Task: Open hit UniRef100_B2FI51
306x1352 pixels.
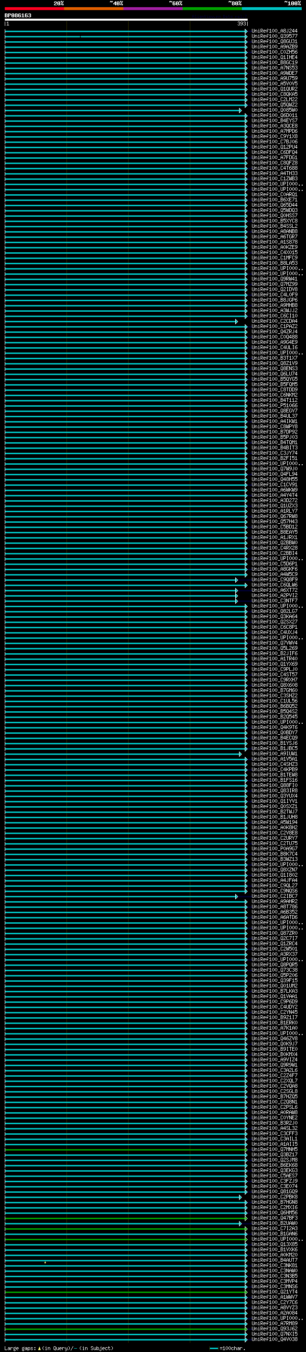Action: tap(274, 458)
